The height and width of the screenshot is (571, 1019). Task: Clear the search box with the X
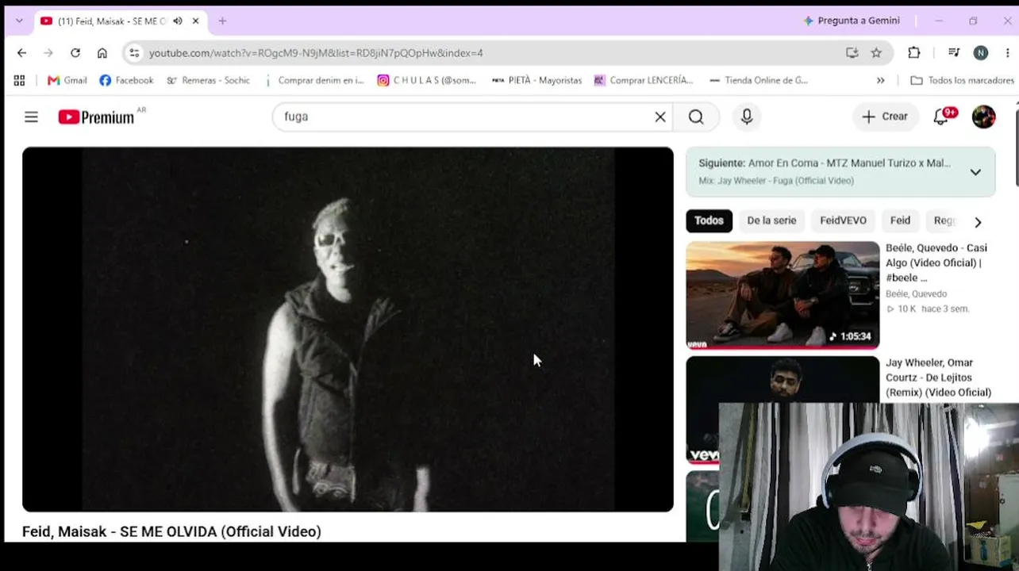point(660,117)
